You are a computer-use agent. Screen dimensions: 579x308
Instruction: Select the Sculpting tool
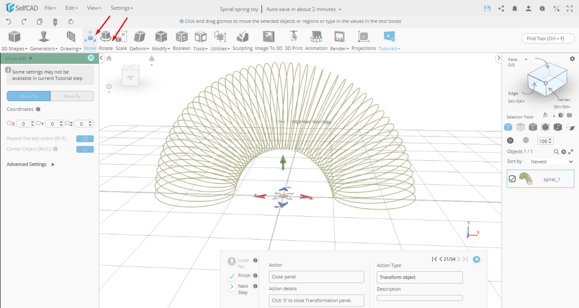pos(243,41)
